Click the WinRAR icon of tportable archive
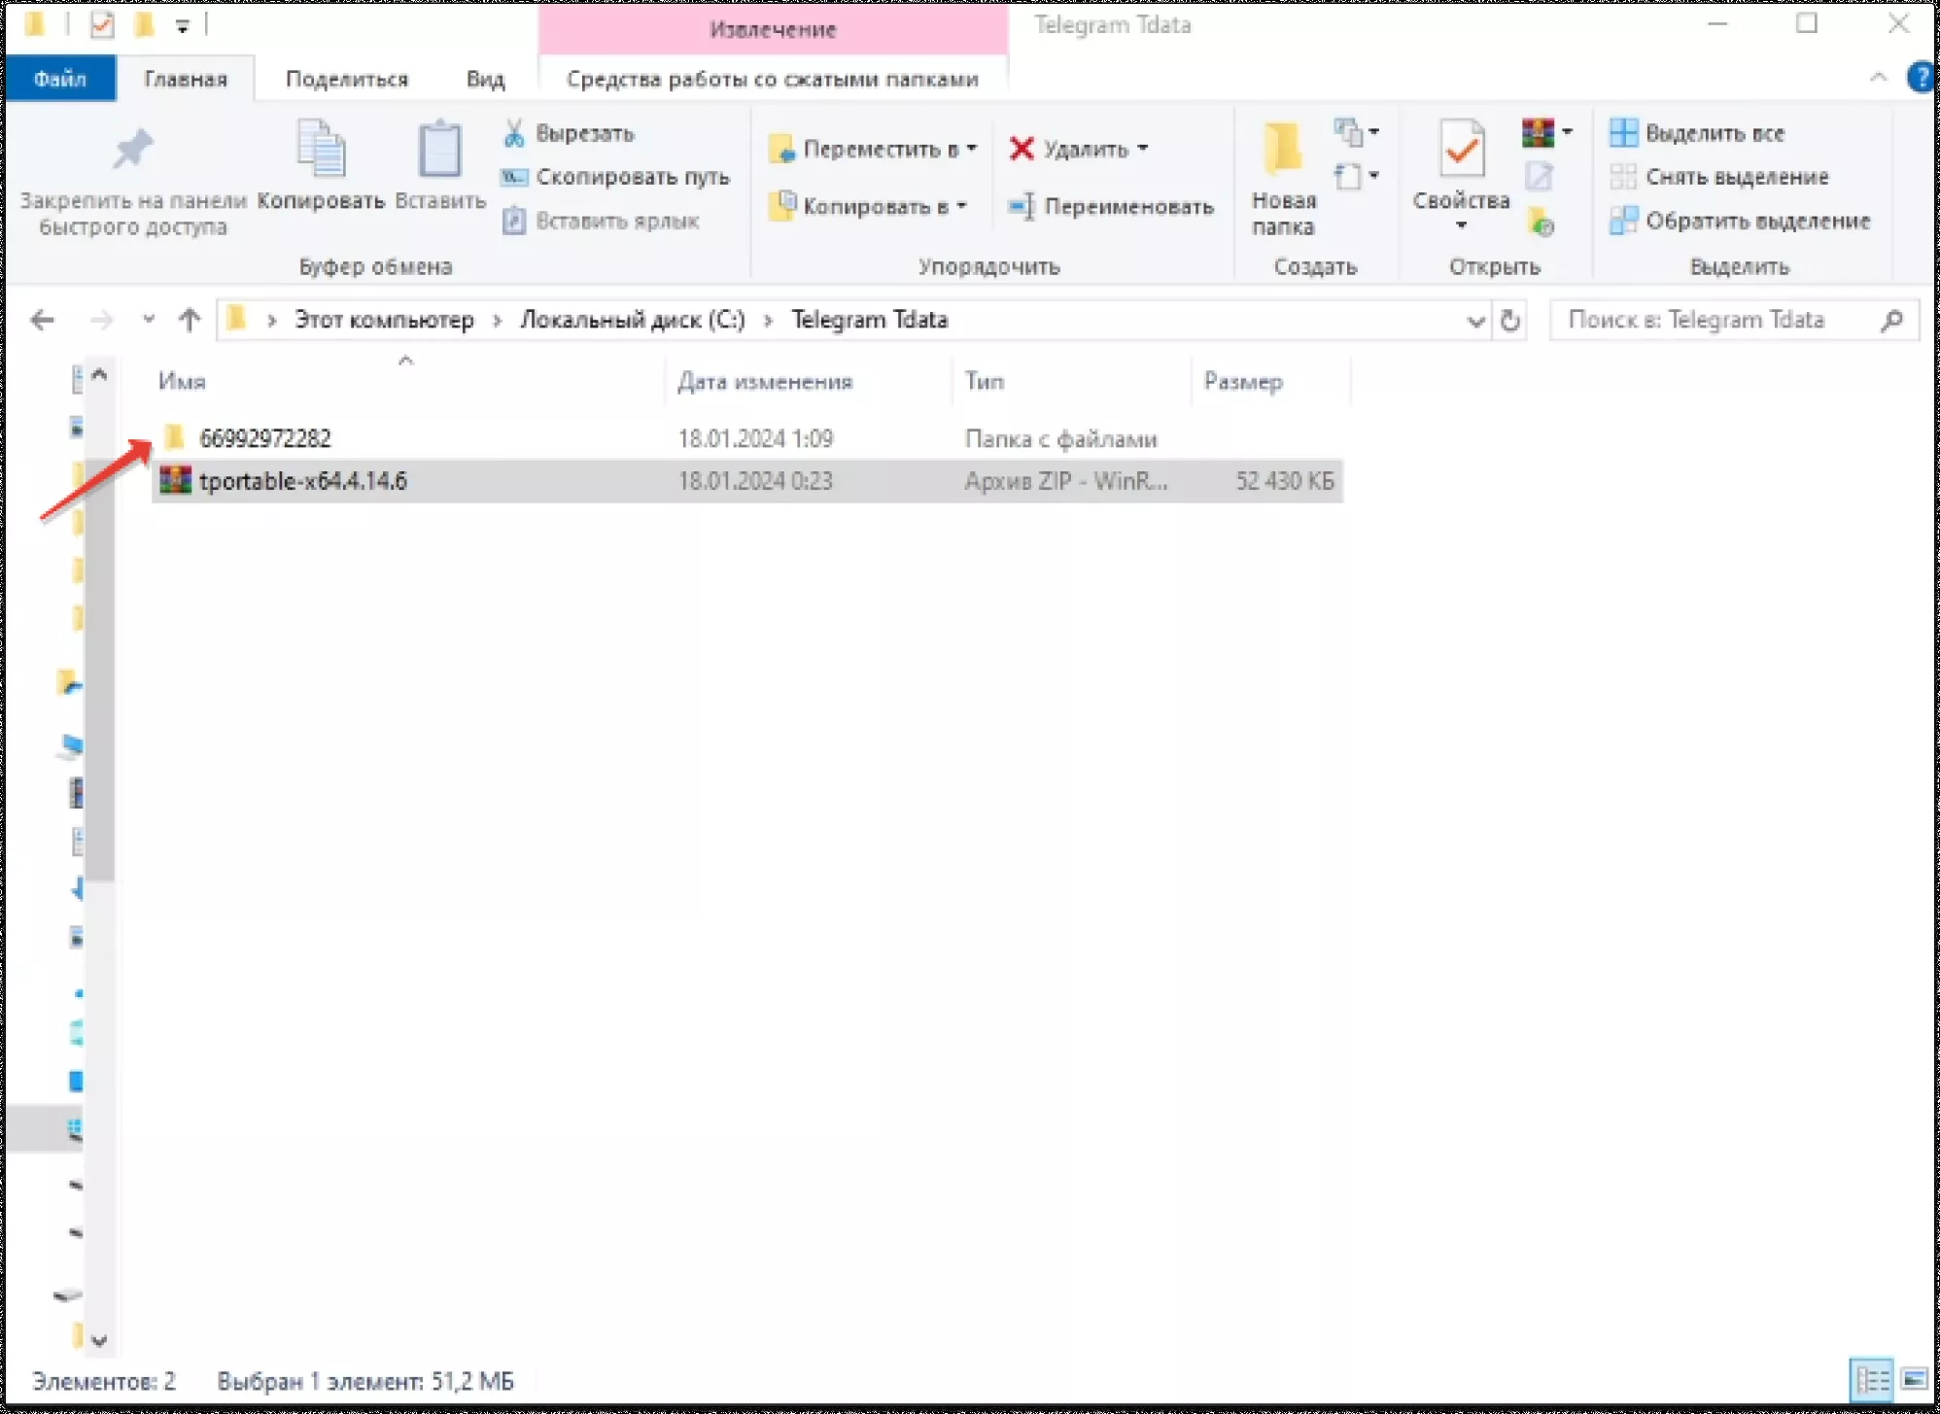 tap(175, 480)
